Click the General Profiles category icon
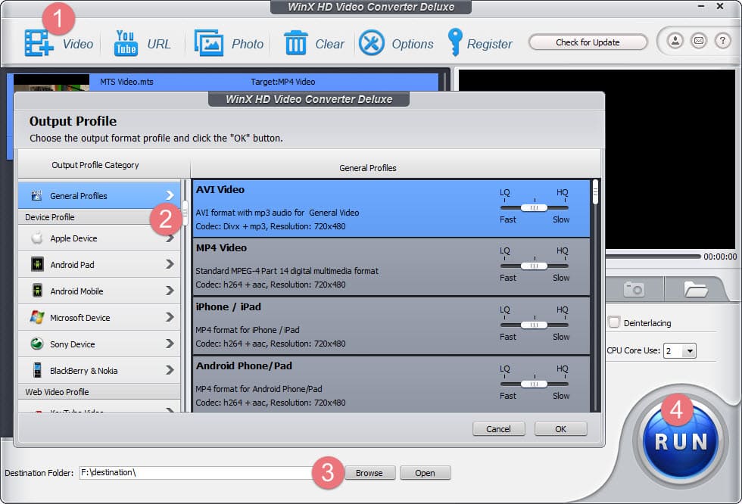Viewport: 742px width, 504px height. click(x=36, y=196)
